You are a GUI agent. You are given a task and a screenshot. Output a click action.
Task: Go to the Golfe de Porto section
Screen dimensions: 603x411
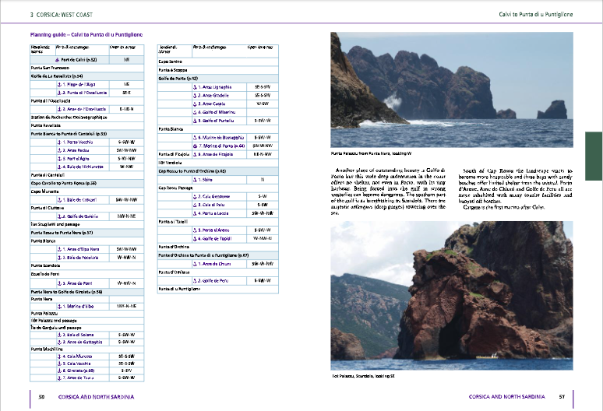click(178, 79)
